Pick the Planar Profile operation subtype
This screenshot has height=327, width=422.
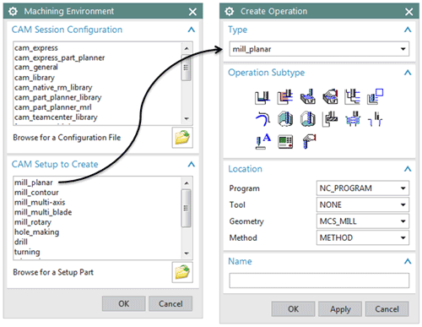coord(376,97)
